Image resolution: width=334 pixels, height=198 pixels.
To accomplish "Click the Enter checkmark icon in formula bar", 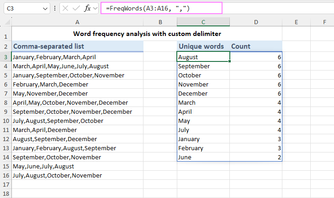I will tap(76, 9).
